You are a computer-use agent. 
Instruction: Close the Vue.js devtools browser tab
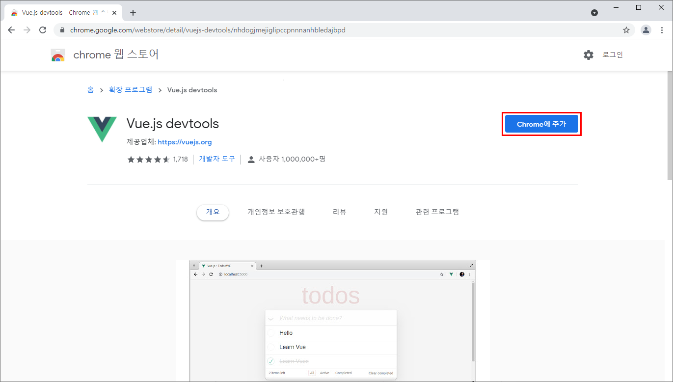coord(114,13)
